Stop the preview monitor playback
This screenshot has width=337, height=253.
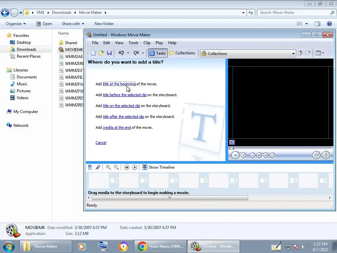coord(244,155)
